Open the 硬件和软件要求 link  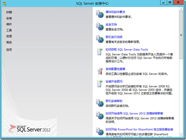[x=115, y=12]
